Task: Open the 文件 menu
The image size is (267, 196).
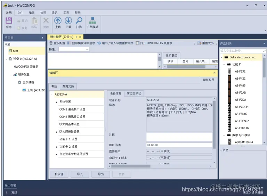Action: click(x=20, y=13)
